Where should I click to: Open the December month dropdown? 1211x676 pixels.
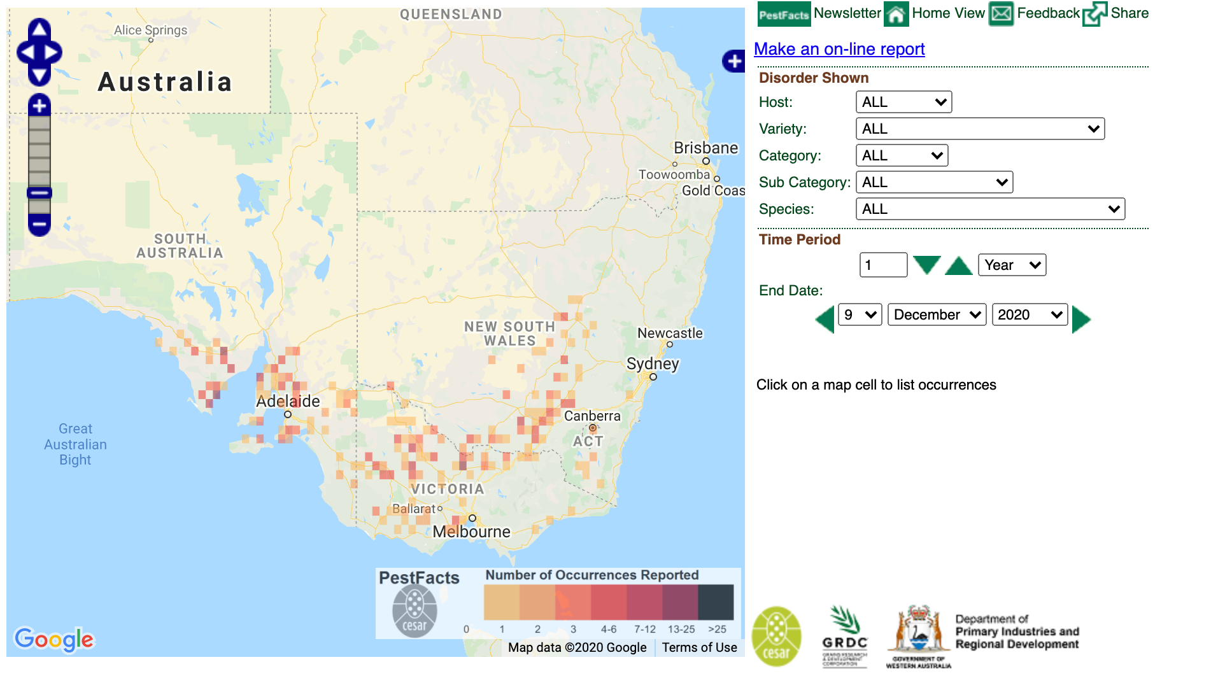click(x=937, y=314)
